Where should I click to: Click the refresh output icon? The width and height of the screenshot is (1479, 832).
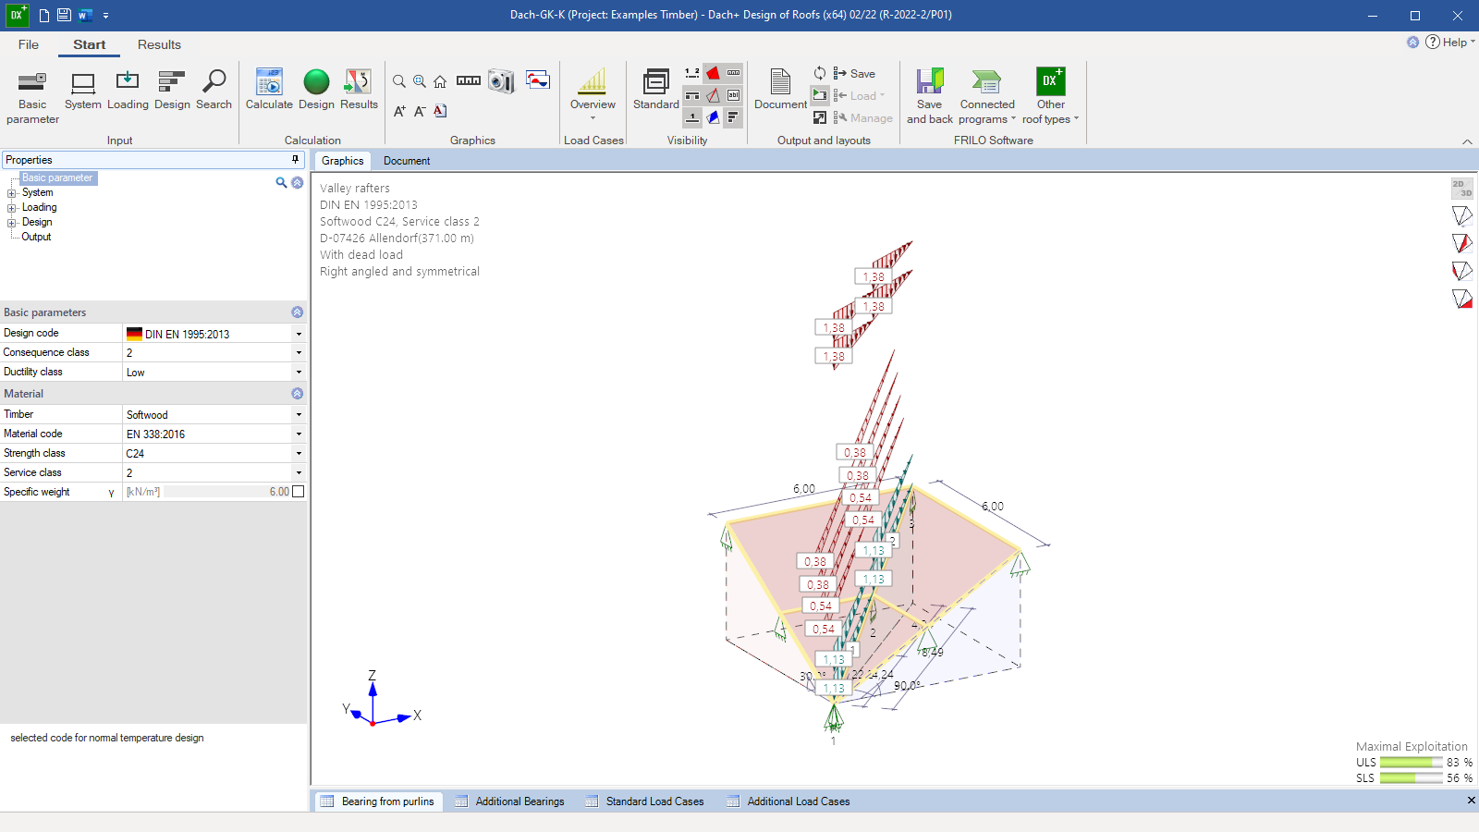[x=820, y=73]
